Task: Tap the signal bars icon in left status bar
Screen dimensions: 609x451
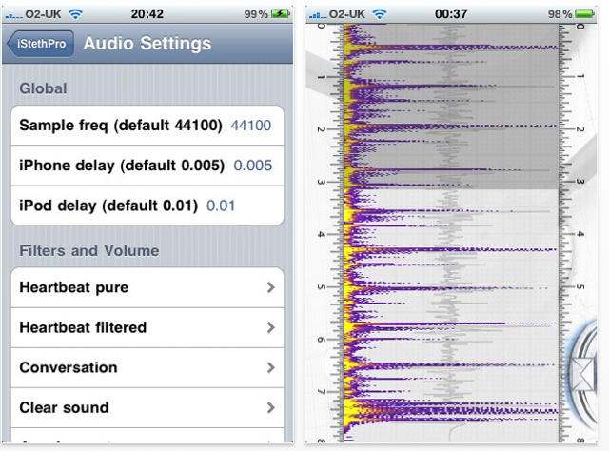Action: click(13, 15)
